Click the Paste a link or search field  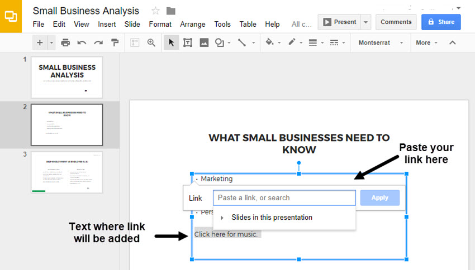(284, 197)
